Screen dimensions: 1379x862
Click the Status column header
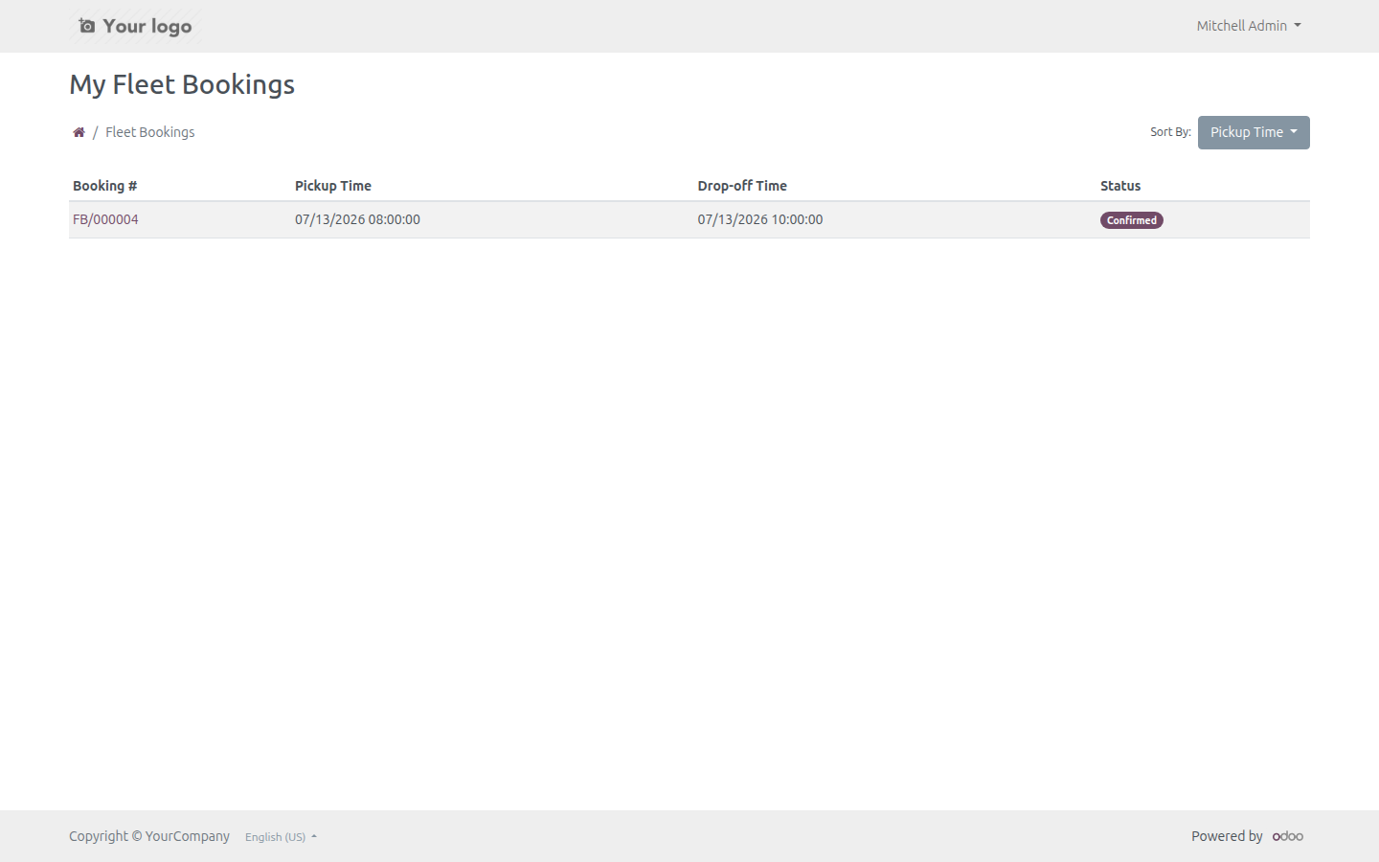pyautogui.click(x=1120, y=186)
